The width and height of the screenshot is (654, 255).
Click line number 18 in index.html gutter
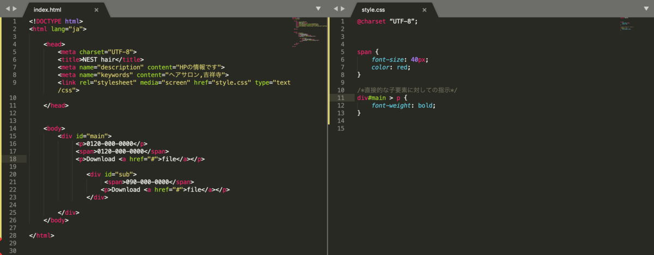(x=13, y=159)
